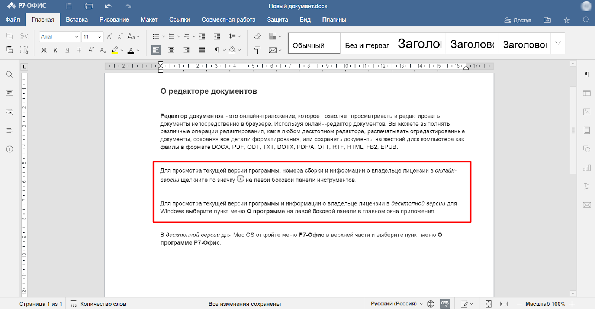Screen dimensions: 595x309
Task: Apply subscript formatting
Action: point(103,50)
